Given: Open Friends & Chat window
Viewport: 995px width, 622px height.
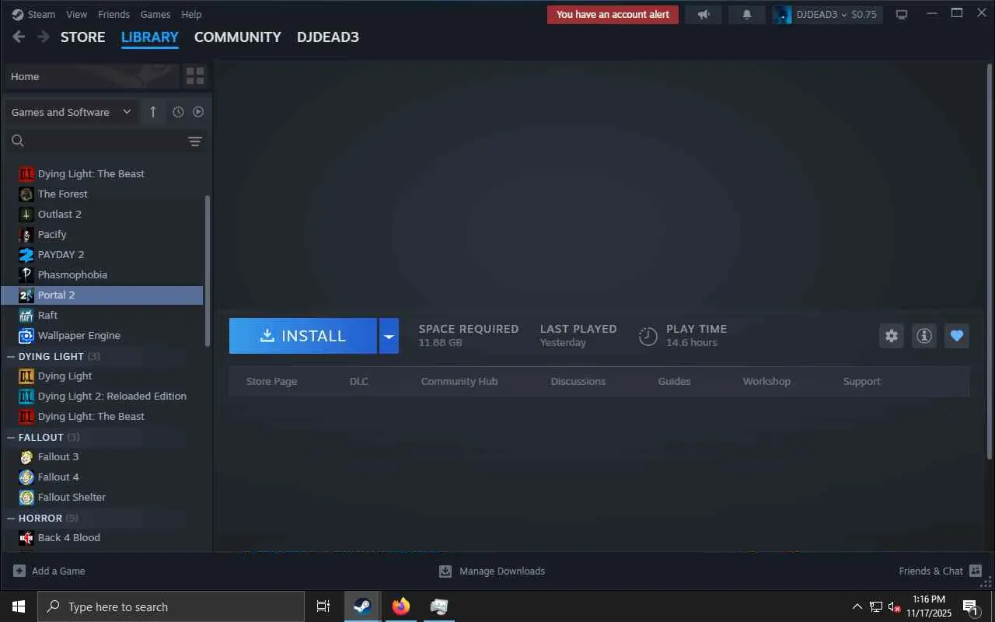Looking at the screenshot, I should coord(941,571).
